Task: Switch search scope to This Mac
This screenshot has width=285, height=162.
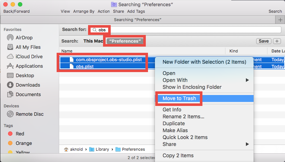Action: [x=93, y=41]
